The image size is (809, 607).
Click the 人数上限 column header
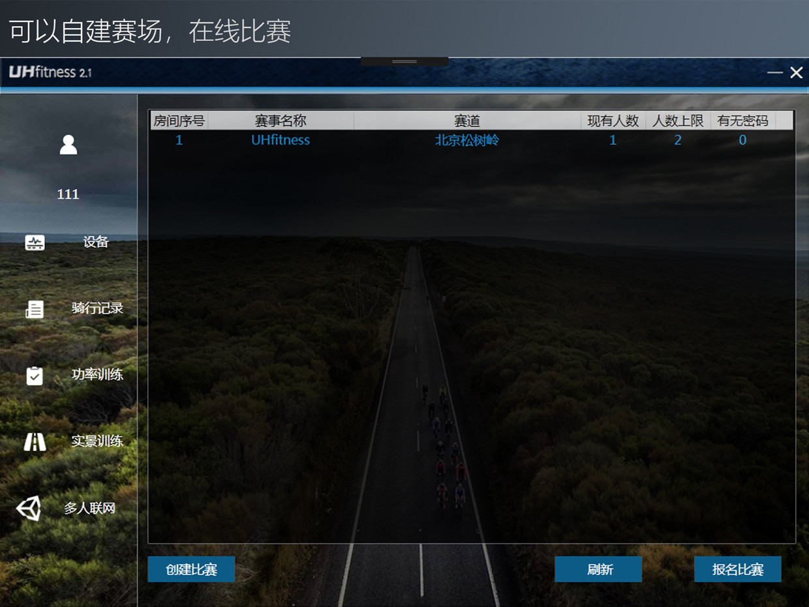pyautogui.click(x=678, y=121)
